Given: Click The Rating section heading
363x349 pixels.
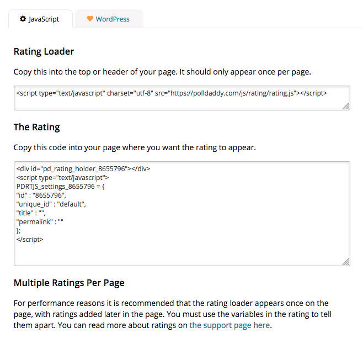Looking at the screenshot, I should [36, 127].
